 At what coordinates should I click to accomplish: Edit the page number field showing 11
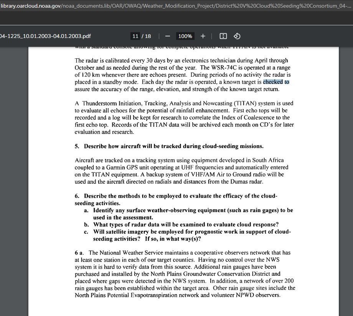point(135,36)
